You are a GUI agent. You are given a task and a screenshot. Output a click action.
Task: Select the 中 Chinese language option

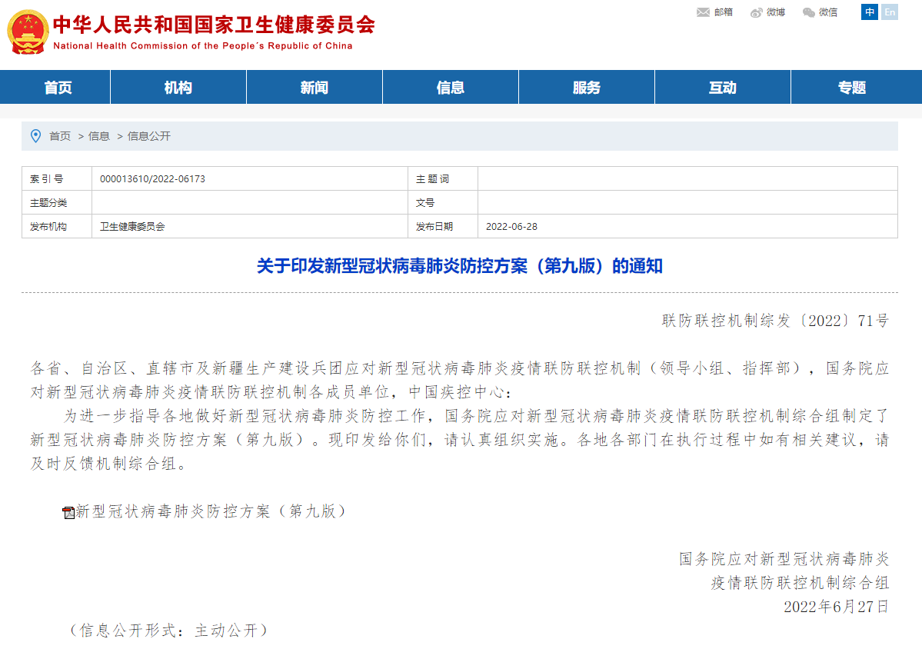[870, 12]
